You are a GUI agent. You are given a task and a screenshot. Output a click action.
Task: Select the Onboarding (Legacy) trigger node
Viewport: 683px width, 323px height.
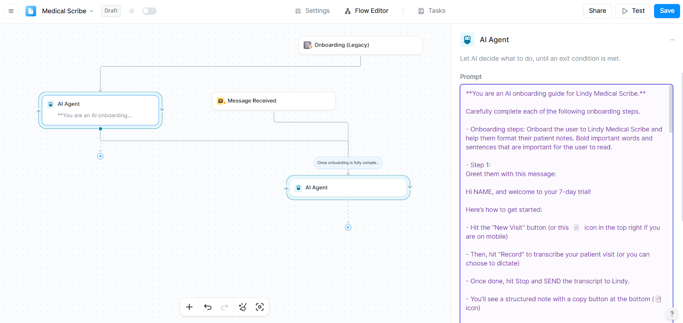(x=361, y=45)
